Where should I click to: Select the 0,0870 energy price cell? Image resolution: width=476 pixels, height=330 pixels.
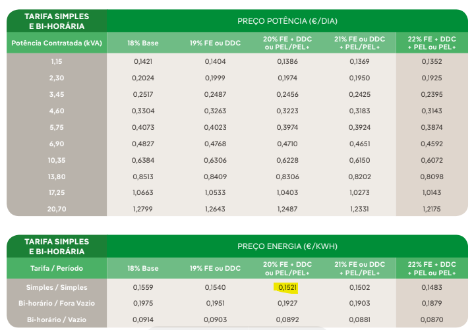point(430,319)
